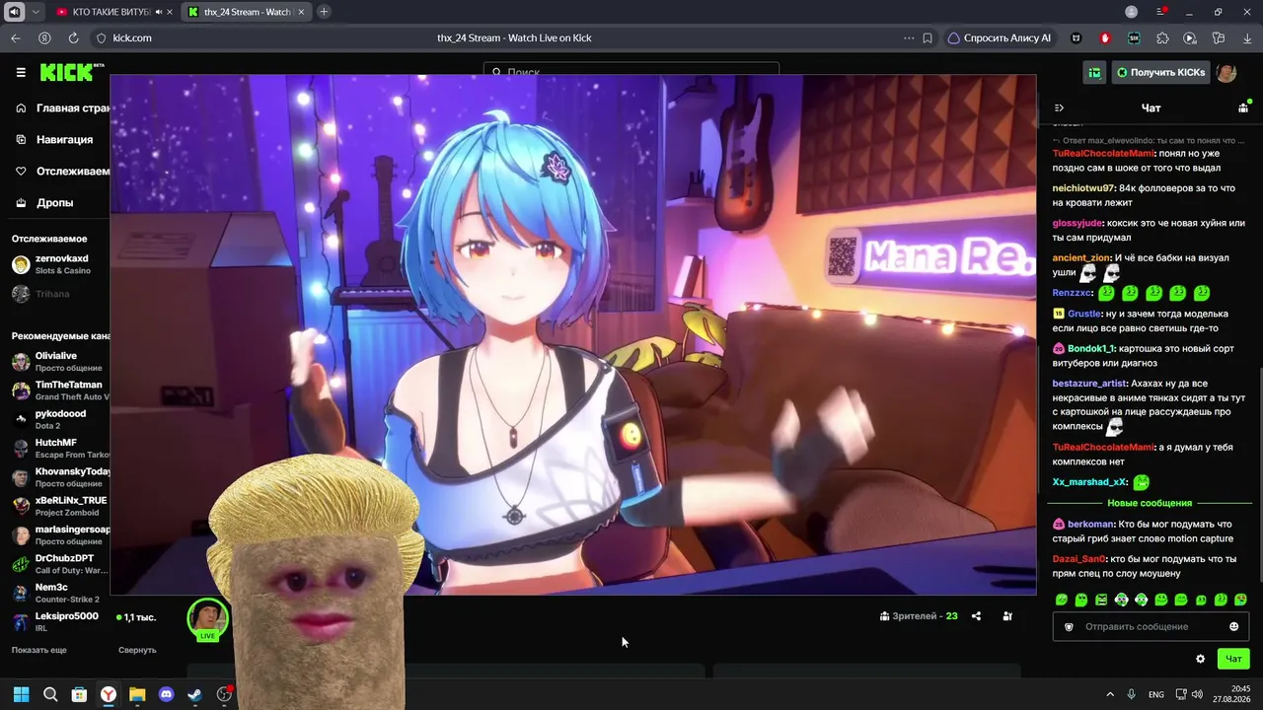Switch the ENG keyboard language indicator
Screen dimensions: 1263x710
(x=1156, y=695)
